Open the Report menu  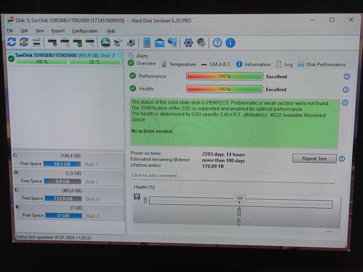tap(58, 31)
